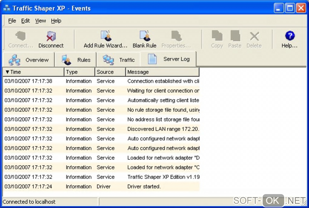
Task: Click the timestamp 03/10/2007 17:17:24
Action: coord(28,186)
